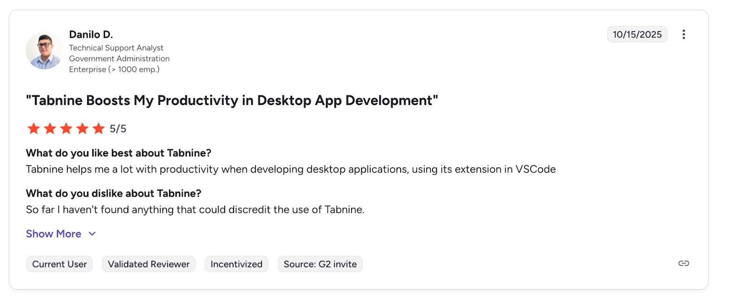This screenshot has width=749, height=303.
Task: Click 'What do you dislike about Tabnine?' heading
Action: pos(114,193)
